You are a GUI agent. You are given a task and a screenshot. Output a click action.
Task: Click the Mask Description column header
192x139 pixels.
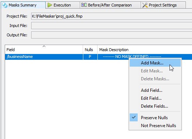145,50
